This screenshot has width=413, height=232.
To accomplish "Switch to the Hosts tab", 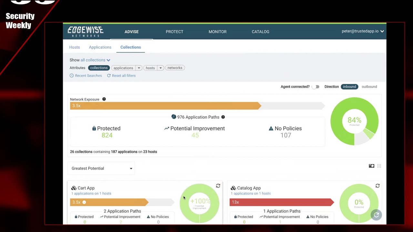I will pyautogui.click(x=75, y=47).
